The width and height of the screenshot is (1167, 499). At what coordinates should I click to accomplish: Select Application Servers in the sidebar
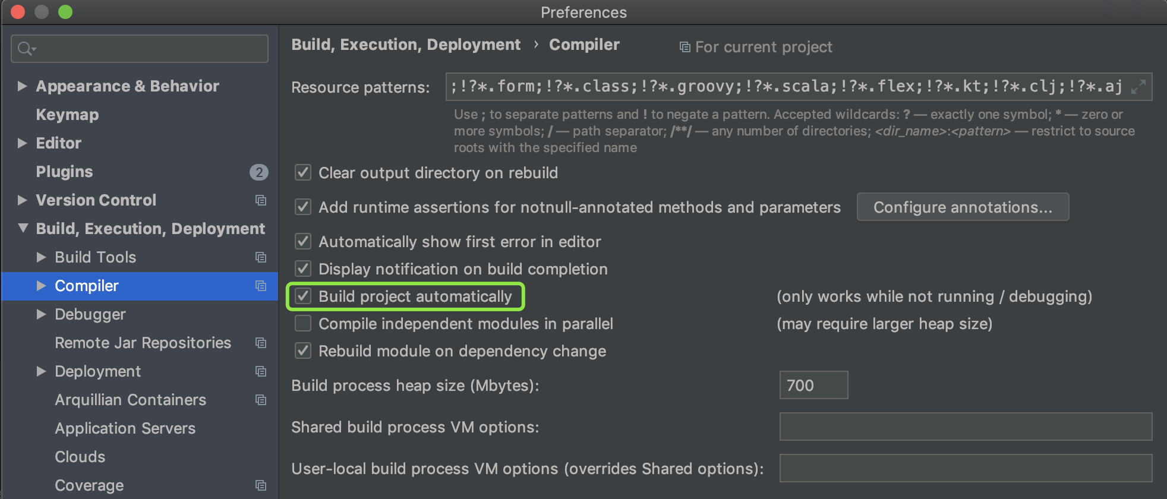coord(125,428)
